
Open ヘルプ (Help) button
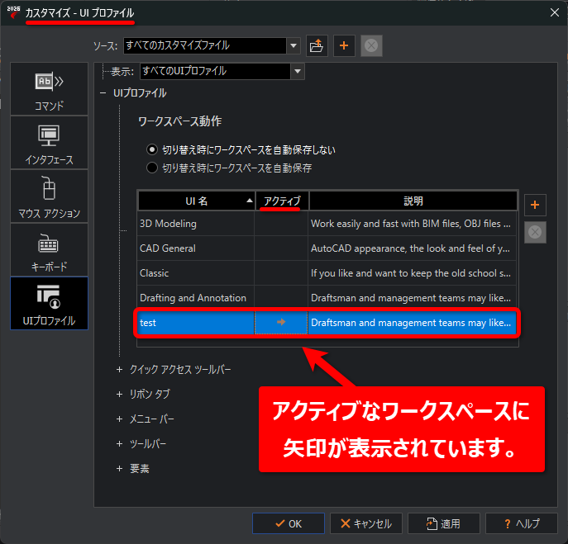pyautogui.click(x=522, y=523)
